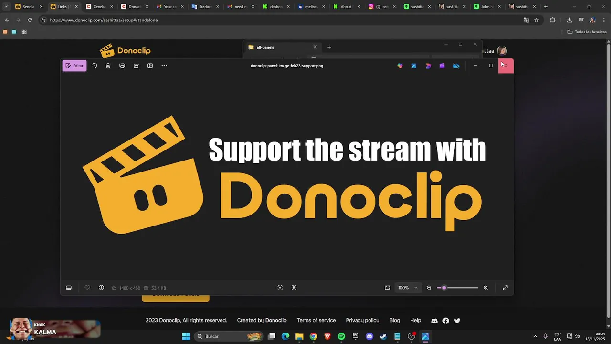Add a new tab in File Explorer

pos(329,47)
